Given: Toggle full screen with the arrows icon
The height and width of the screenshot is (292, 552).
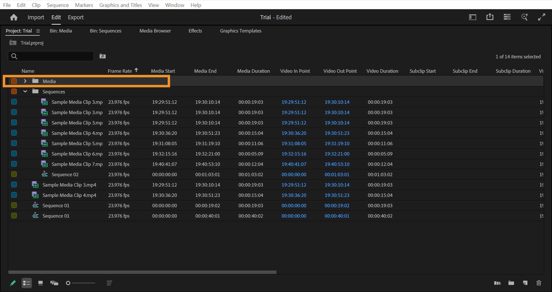Looking at the screenshot, I should click(541, 17).
